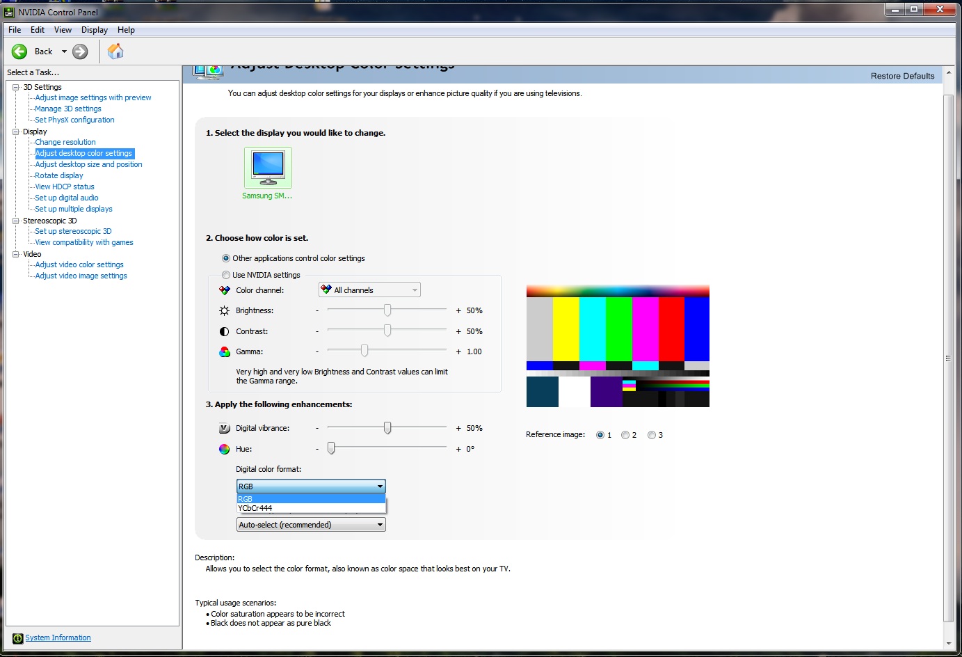
Task: Collapse the Display tree node
Action: [x=15, y=132]
